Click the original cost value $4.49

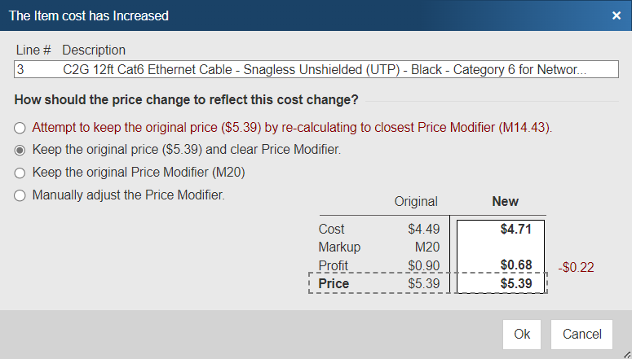click(x=424, y=230)
